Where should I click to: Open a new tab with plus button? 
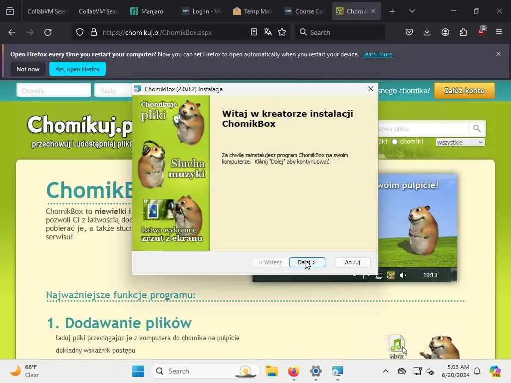pyautogui.click(x=392, y=11)
